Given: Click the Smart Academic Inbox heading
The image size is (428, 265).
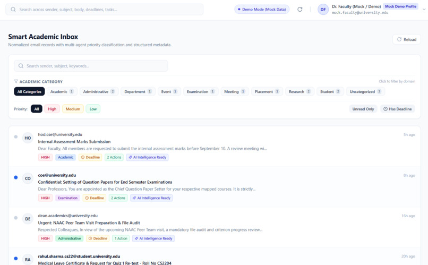Looking at the screenshot, I should coord(43,37).
